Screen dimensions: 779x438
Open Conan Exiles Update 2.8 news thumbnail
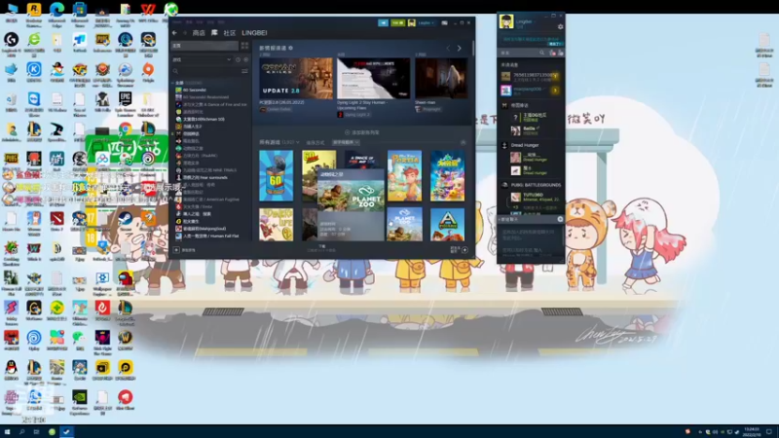click(x=296, y=78)
